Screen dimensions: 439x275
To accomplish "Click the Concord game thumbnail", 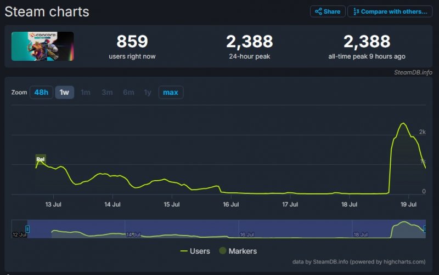I will tap(43, 46).
